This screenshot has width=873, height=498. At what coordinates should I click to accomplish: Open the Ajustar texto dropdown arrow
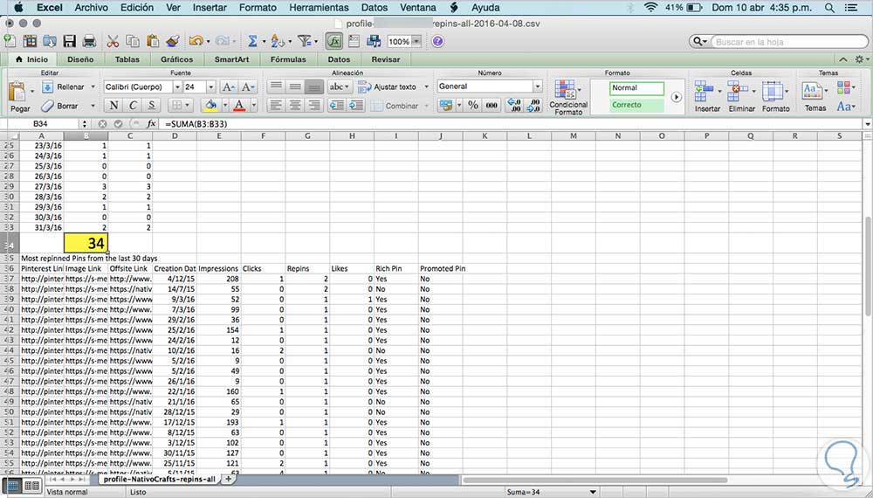(427, 86)
